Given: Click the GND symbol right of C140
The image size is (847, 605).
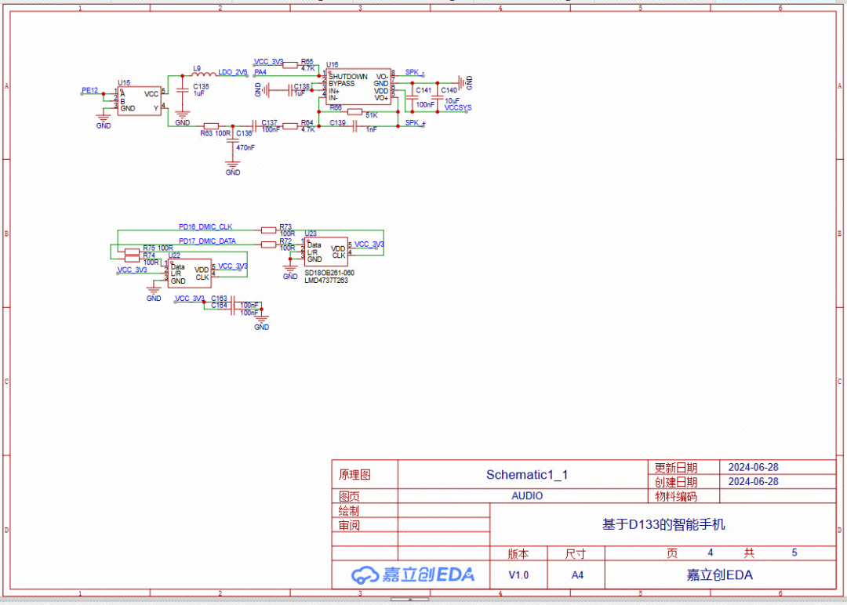Looking at the screenshot, I should pyautogui.click(x=464, y=82).
